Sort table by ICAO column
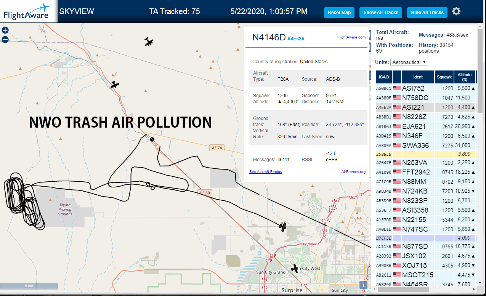Screen dimensions: 486x296 point(384,77)
